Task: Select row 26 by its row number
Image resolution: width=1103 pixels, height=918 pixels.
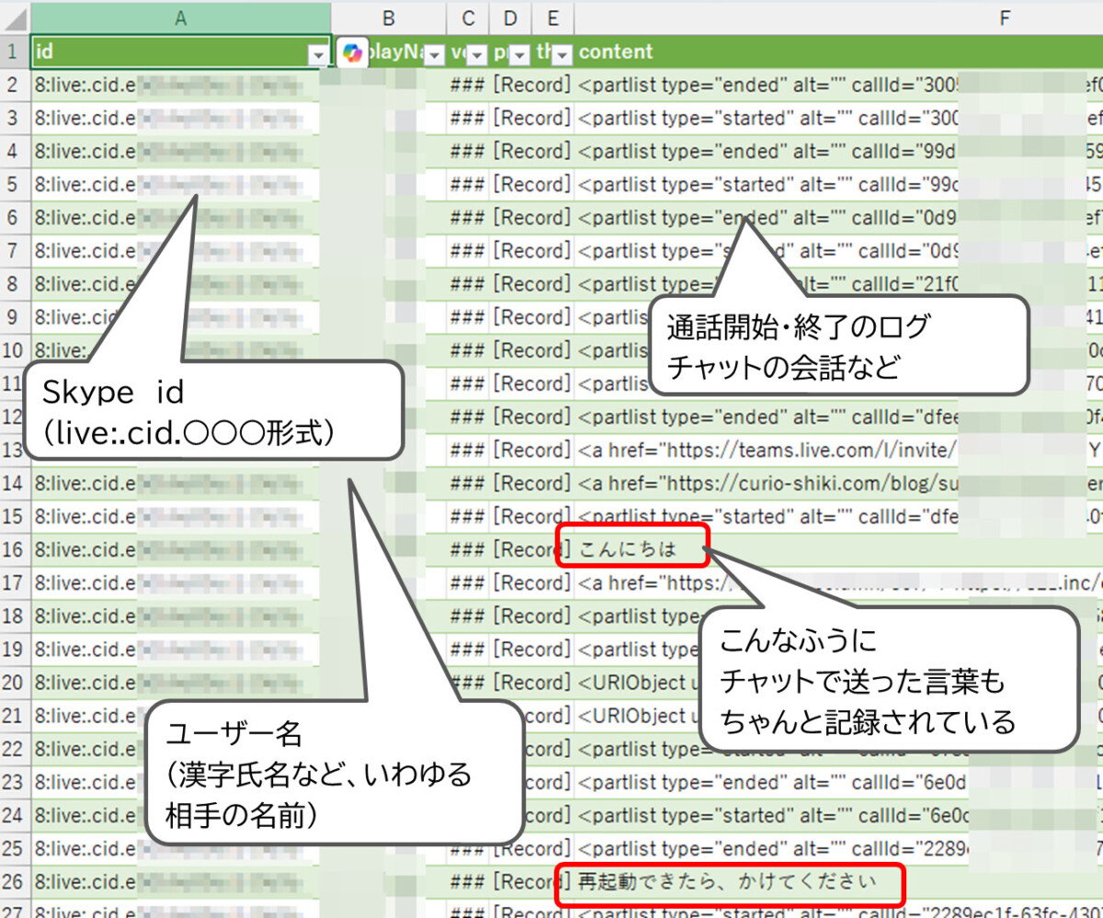Action: click(x=14, y=882)
